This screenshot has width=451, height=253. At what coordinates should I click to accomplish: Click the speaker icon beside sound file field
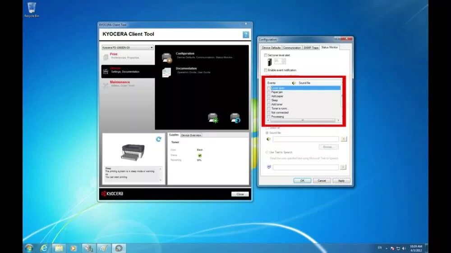click(268, 139)
